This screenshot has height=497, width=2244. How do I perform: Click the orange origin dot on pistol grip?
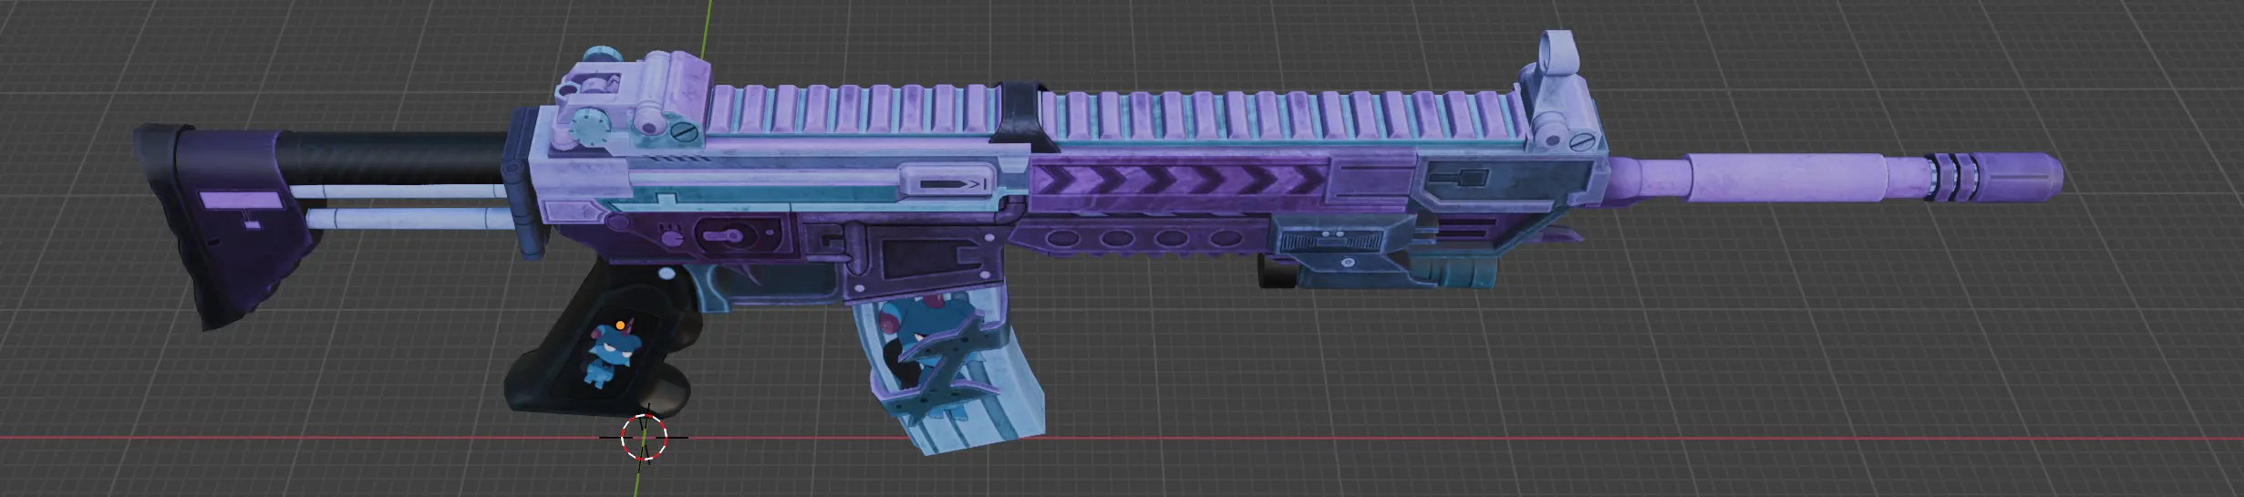click(620, 325)
